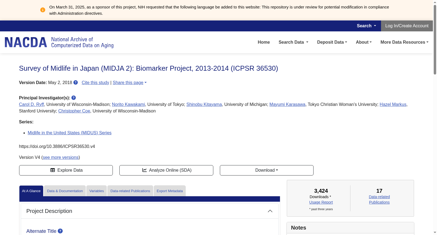Open Carol D. Ryff investigator link
Image resolution: width=437 pixels, height=235 pixels.
31,105
